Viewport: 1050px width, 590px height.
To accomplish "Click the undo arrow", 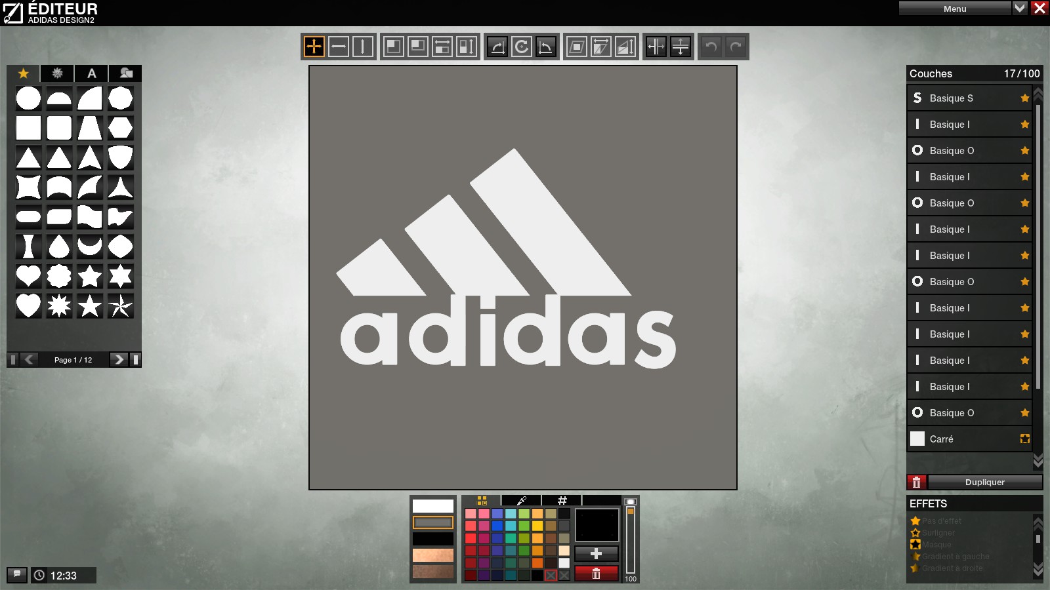I will (711, 47).
